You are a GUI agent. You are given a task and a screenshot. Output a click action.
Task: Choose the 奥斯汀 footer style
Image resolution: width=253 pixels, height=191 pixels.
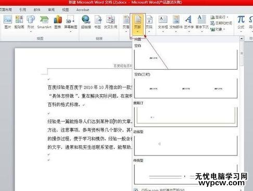pos(186,117)
